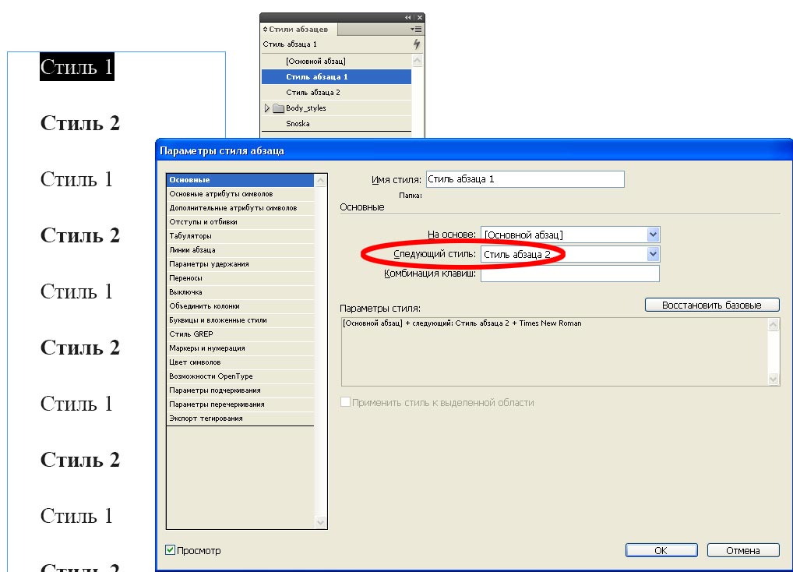The image size is (793, 572).
Task: Open the На основе dropdown
Action: click(653, 235)
